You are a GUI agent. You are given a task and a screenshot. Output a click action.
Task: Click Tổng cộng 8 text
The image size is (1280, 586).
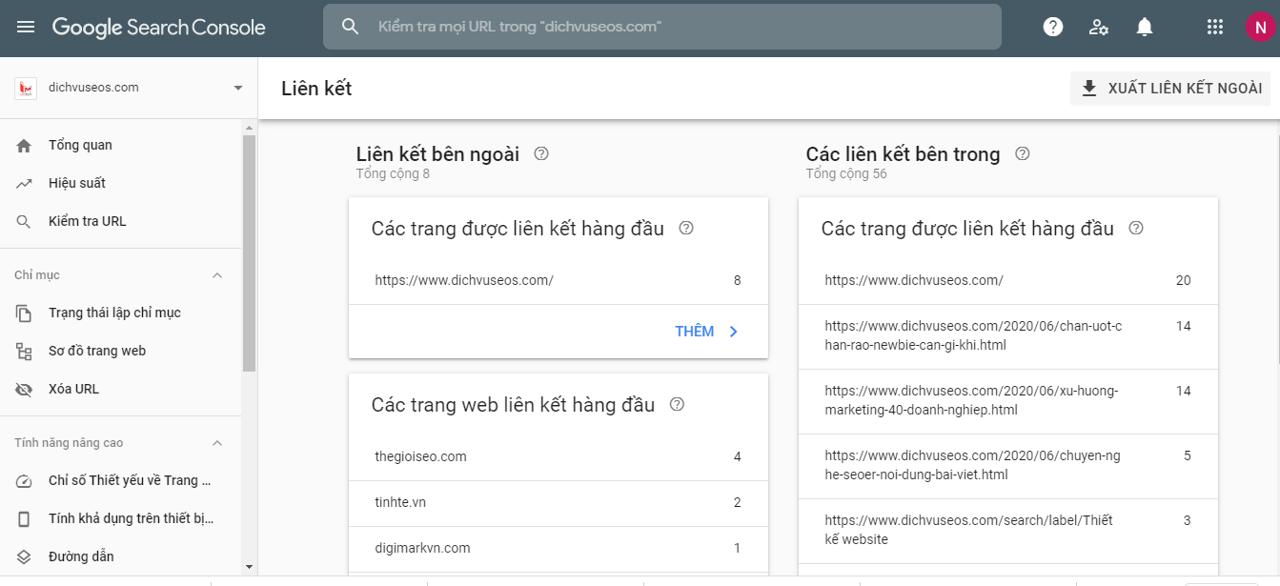(393, 174)
